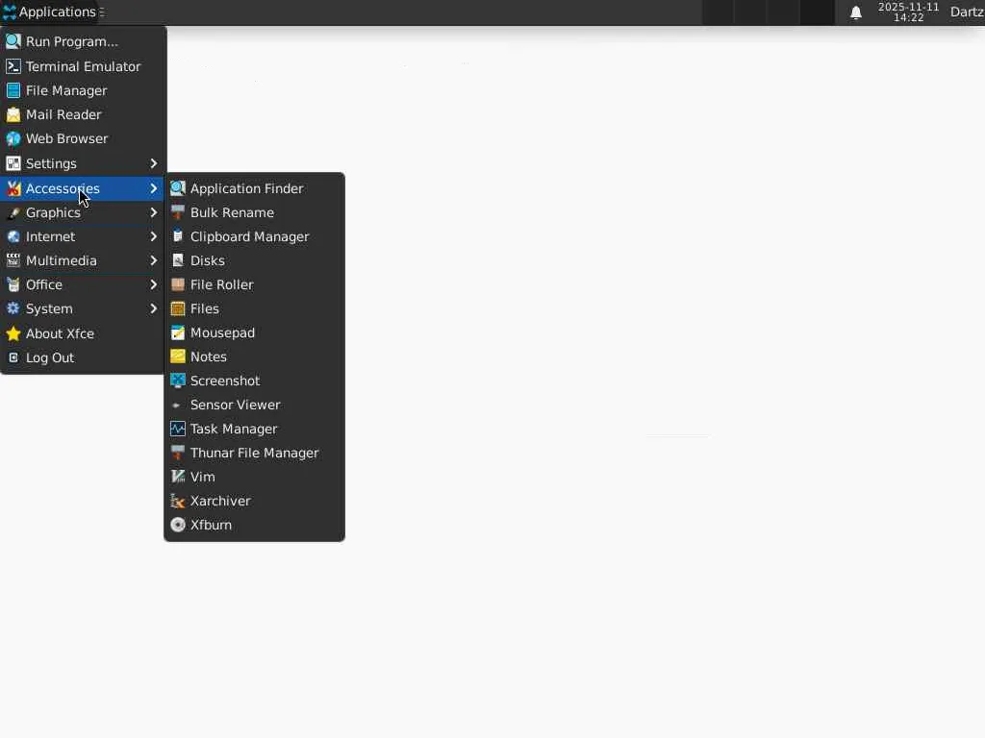Click the Multimedia clapperboard icon
This screenshot has height=738, width=985.
click(13, 260)
